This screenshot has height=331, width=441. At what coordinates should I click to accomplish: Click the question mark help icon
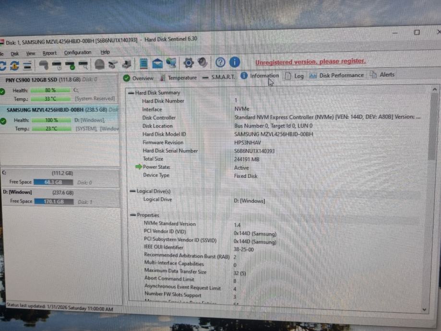point(220,62)
